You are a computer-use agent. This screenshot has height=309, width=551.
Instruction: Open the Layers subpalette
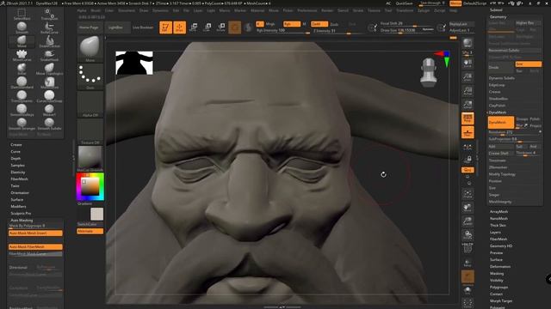(x=495, y=233)
